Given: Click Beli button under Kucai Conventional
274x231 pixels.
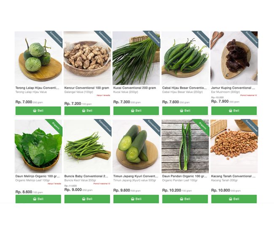Looking at the screenshot, I should pyautogui.click(x=136, y=111).
